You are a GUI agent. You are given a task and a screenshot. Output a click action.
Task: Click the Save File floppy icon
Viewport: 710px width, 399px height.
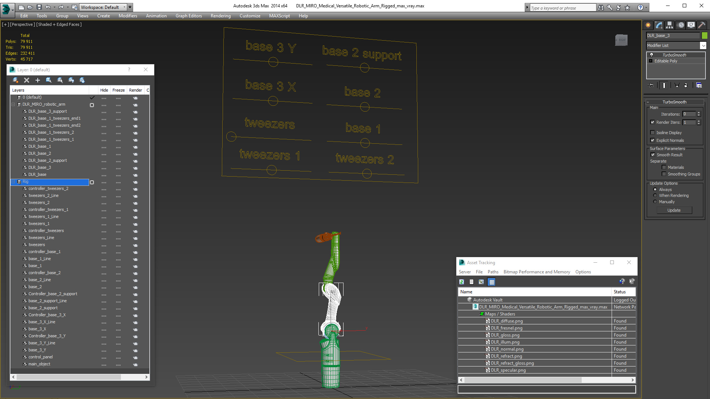[39, 7]
